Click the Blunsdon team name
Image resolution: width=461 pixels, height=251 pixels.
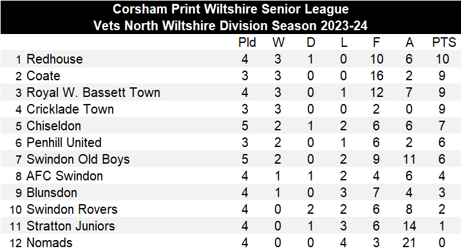pos(52,193)
